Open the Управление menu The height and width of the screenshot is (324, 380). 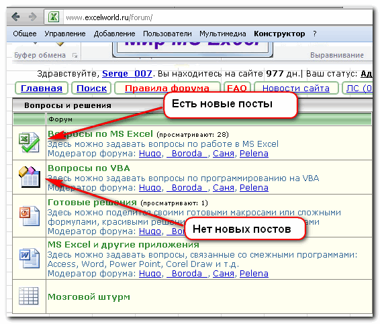65,34
